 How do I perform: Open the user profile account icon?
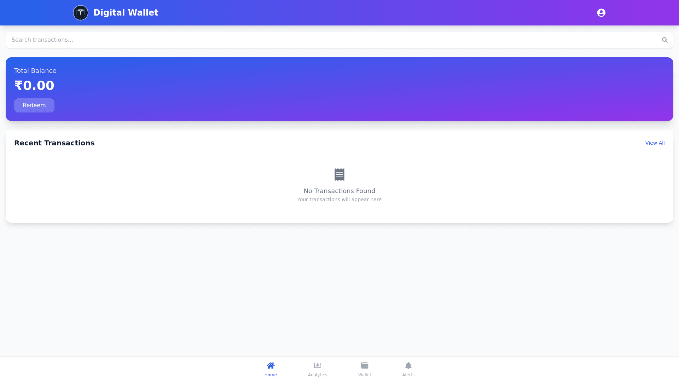click(x=601, y=13)
